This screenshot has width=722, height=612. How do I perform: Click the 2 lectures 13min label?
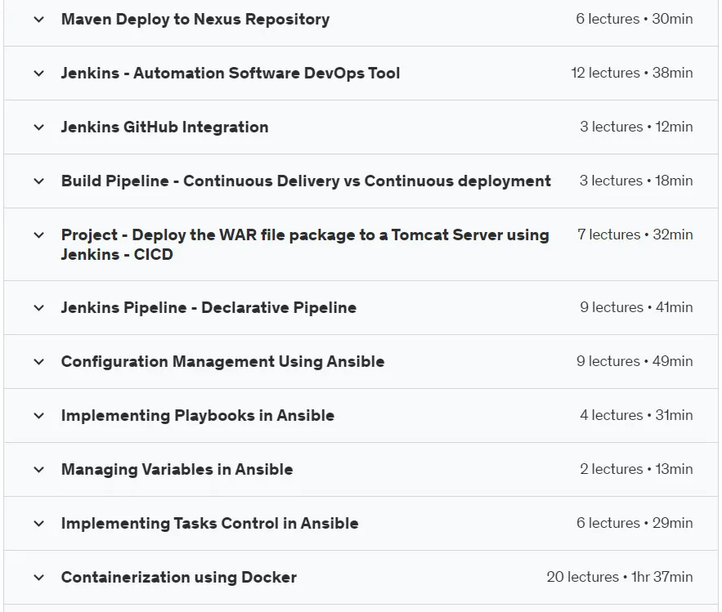[636, 469]
